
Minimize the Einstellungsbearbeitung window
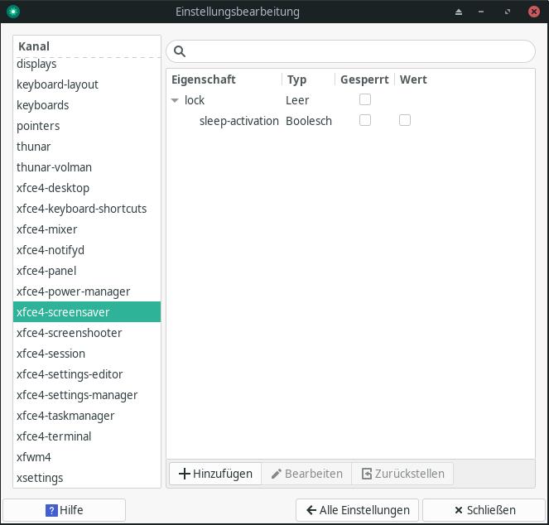tap(481, 12)
